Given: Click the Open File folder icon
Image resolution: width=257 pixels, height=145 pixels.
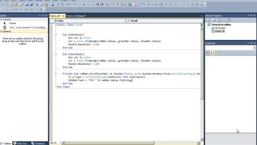Looking at the screenshot, I should (x=16, y=5).
